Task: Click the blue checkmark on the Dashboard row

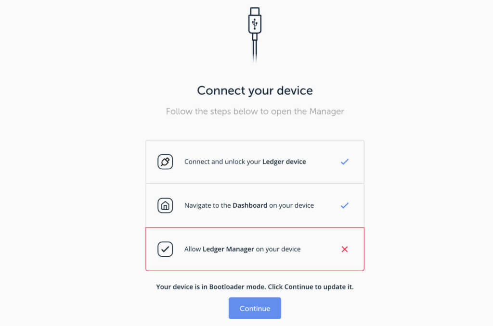Action: click(345, 205)
